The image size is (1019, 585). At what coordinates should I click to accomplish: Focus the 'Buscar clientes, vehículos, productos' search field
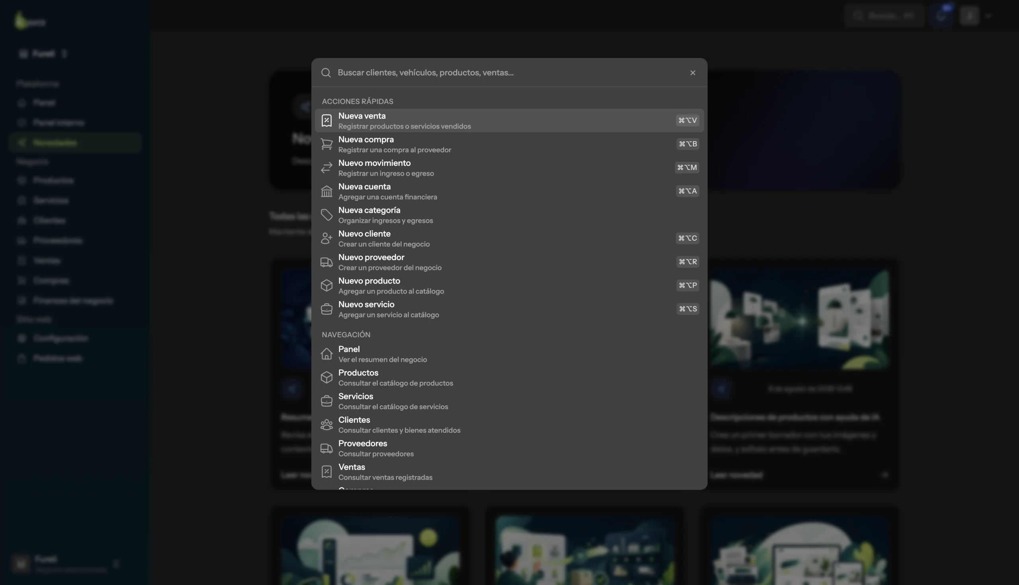509,73
